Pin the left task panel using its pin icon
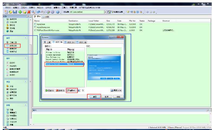 click(28, 16)
